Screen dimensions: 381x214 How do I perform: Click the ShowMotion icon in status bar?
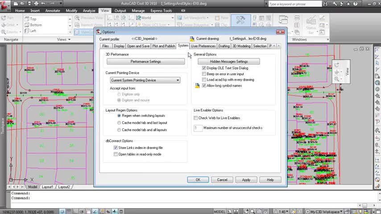point(265,212)
